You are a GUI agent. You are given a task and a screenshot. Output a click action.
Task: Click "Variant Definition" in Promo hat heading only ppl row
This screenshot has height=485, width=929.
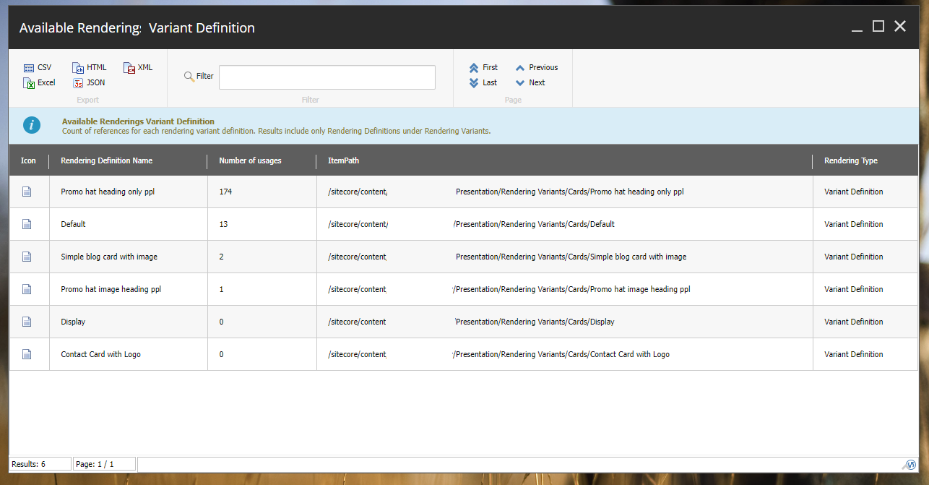(x=853, y=192)
